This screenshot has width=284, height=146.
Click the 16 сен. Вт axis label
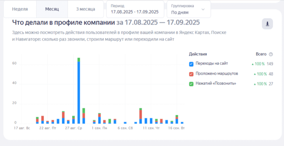[176, 128]
